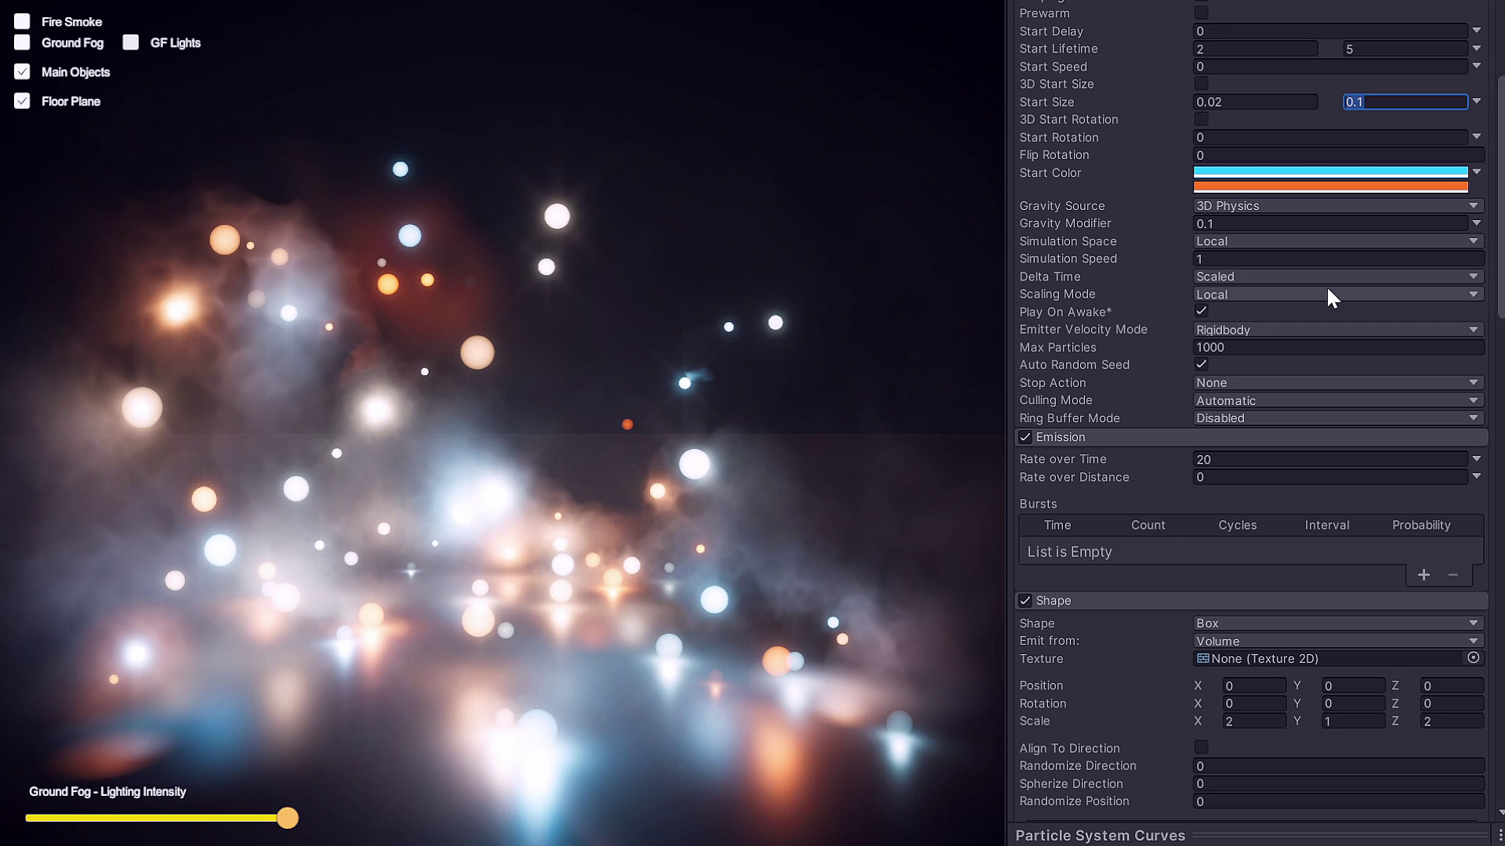
Task: Click the Rate over Time value field
Action: [1330, 459]
